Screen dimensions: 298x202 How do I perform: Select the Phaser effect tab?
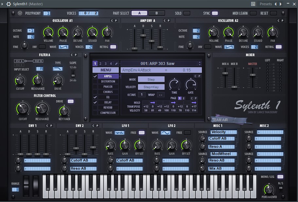tap(108, 87)
